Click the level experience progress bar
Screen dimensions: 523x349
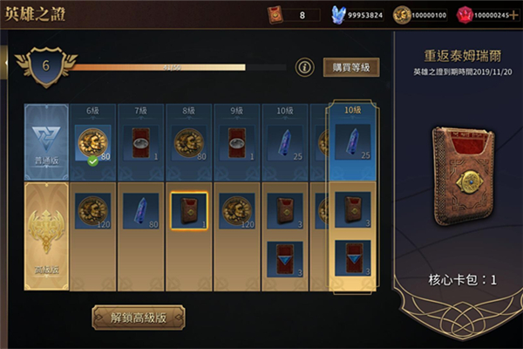179,67
